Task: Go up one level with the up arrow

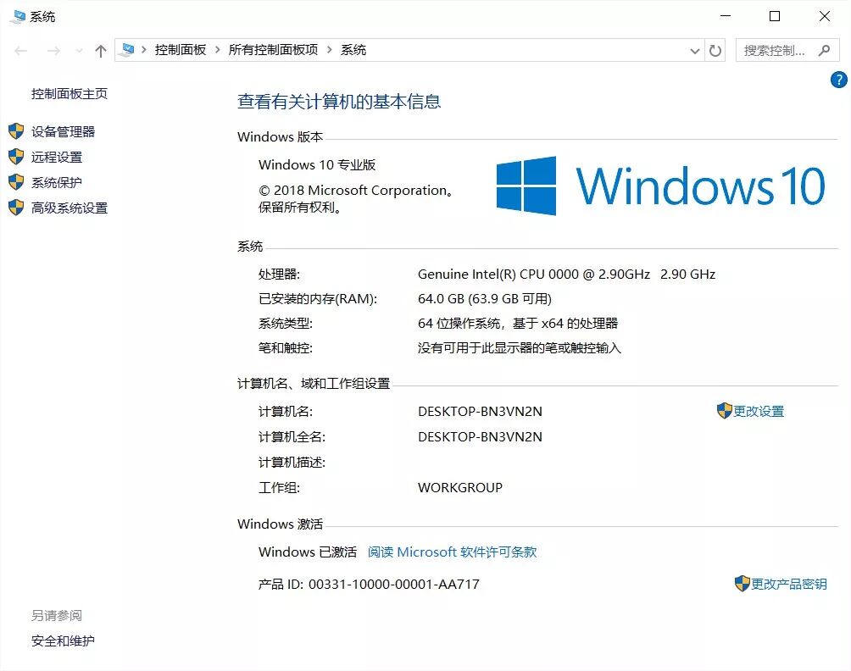Action: [x=100, y=51]
